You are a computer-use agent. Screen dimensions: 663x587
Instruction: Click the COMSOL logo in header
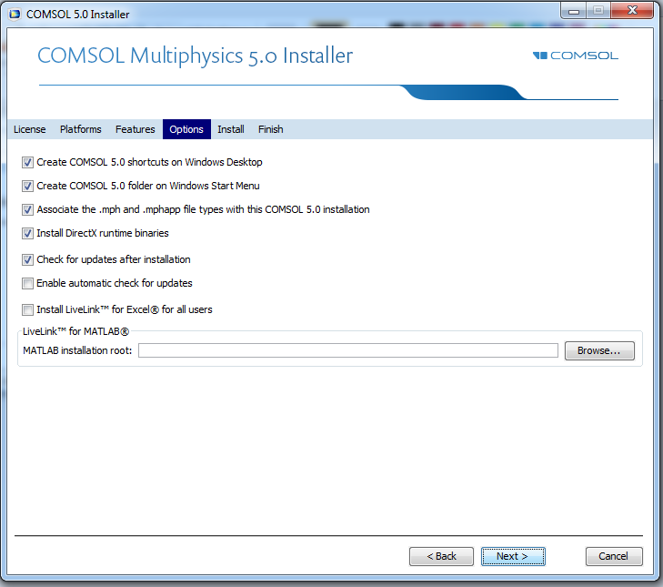click(576, 56)
